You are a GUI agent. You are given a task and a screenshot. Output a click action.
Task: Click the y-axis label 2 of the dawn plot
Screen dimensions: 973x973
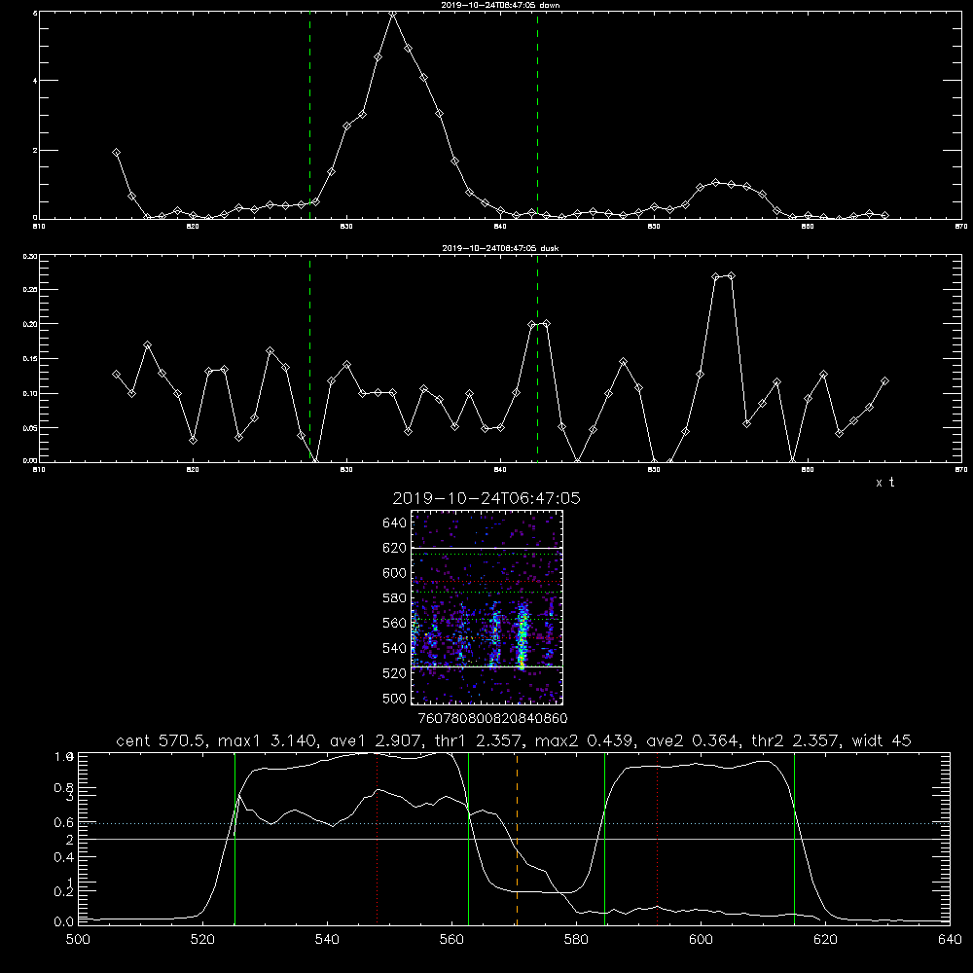35,150
